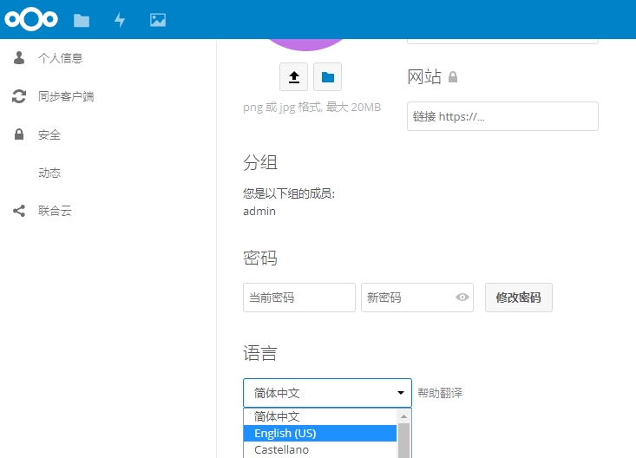This screenshot has height=458, width=636.
Task: Open the Files app folder icon
Action: 82,20
